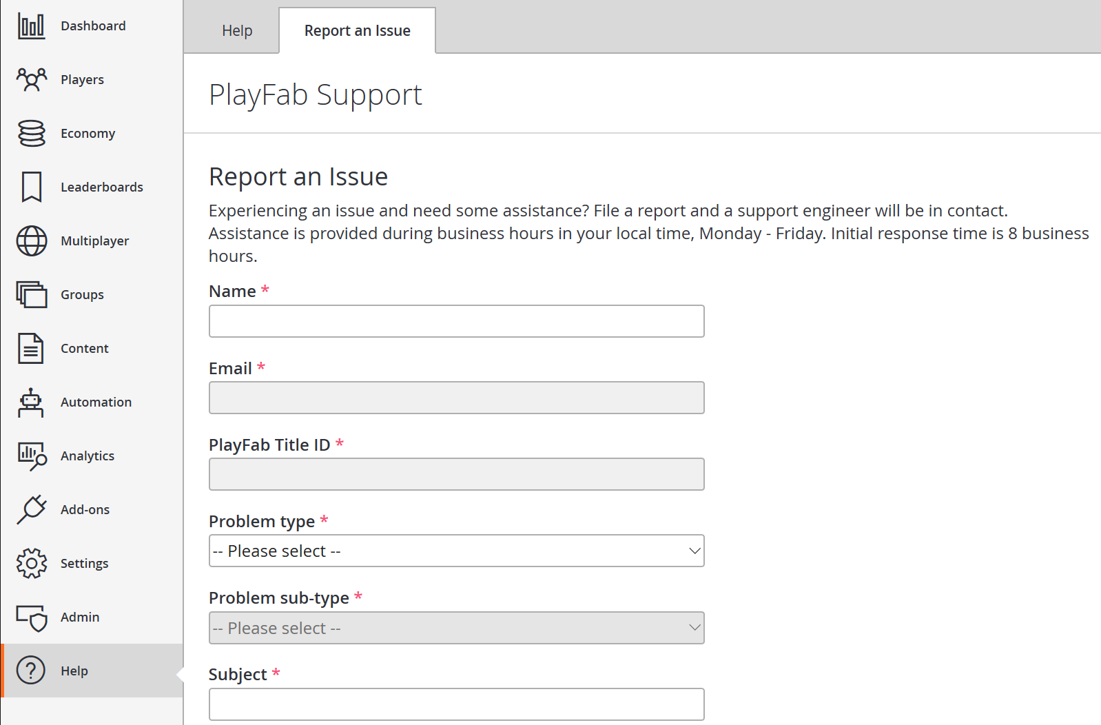This screenshot has width=1101, height=725.
Task: Focus the Subject input field
Action: tap(456, 704)
